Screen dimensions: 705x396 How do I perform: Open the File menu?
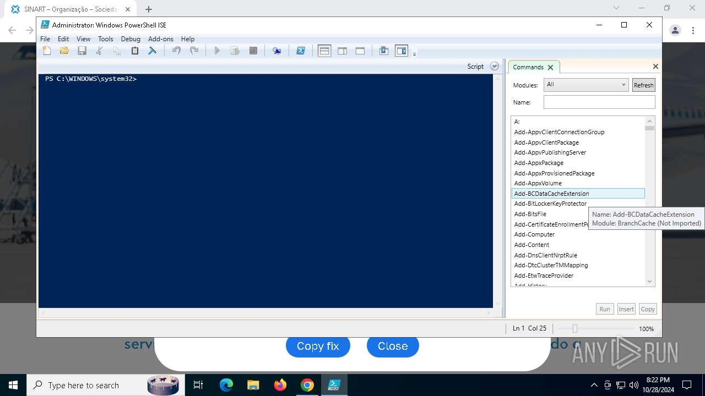click(x=45, y=39)
